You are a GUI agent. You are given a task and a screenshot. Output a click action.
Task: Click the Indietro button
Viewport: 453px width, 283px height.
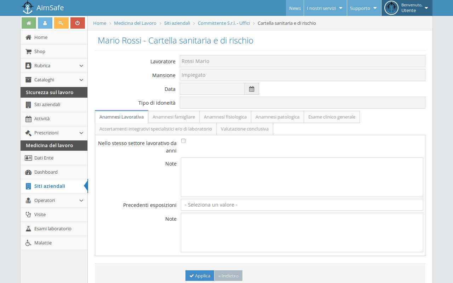coord(228,276)
